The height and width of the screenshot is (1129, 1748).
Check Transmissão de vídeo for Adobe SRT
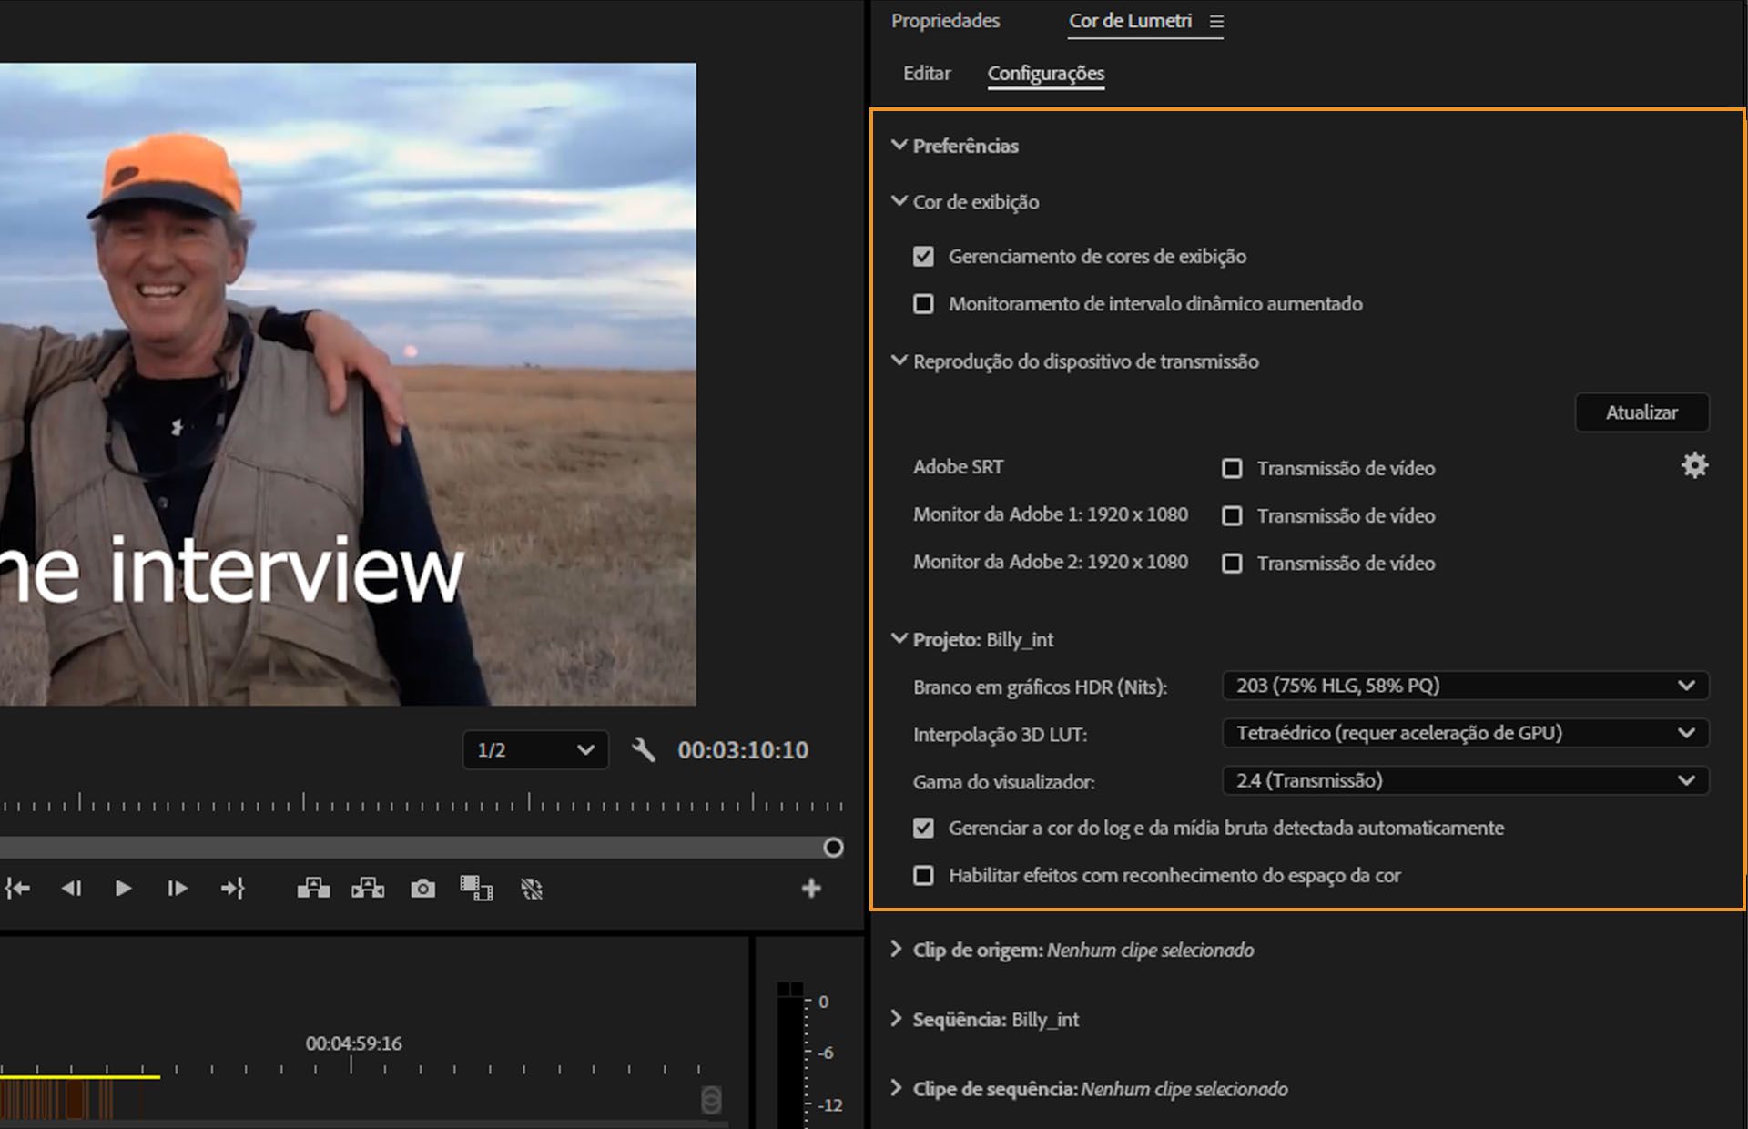point(1232,468)
